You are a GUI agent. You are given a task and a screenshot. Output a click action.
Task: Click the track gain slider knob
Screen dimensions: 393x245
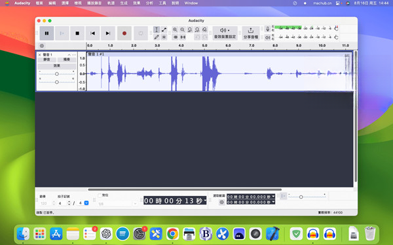57,74
